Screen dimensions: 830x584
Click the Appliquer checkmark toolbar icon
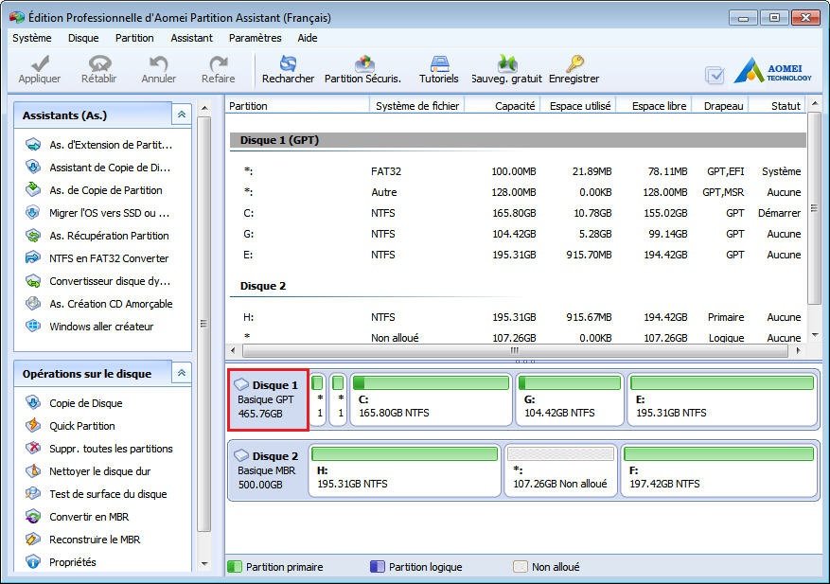point(41,63)
